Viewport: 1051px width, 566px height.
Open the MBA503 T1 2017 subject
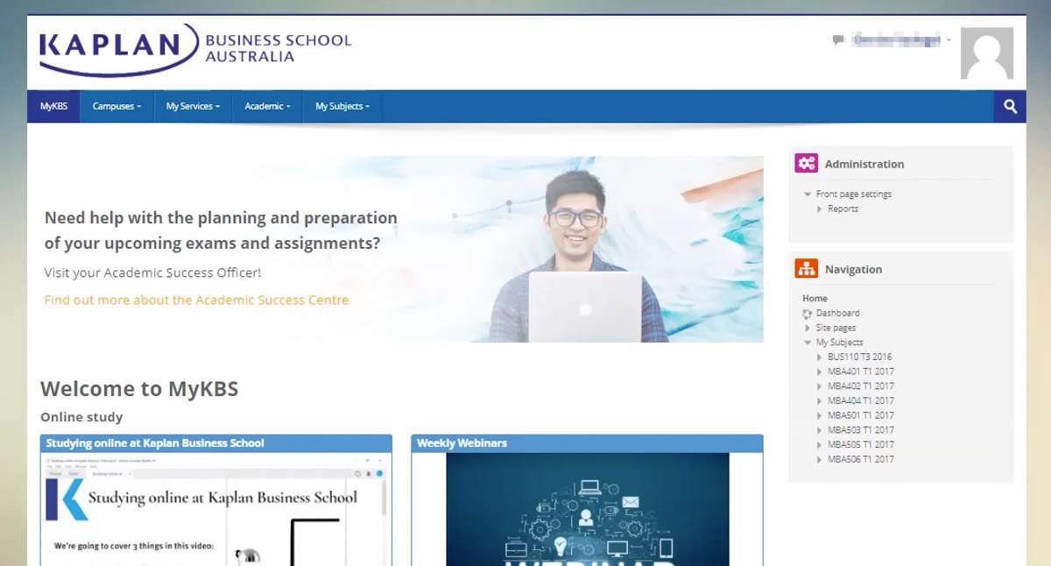pos(861,430)
